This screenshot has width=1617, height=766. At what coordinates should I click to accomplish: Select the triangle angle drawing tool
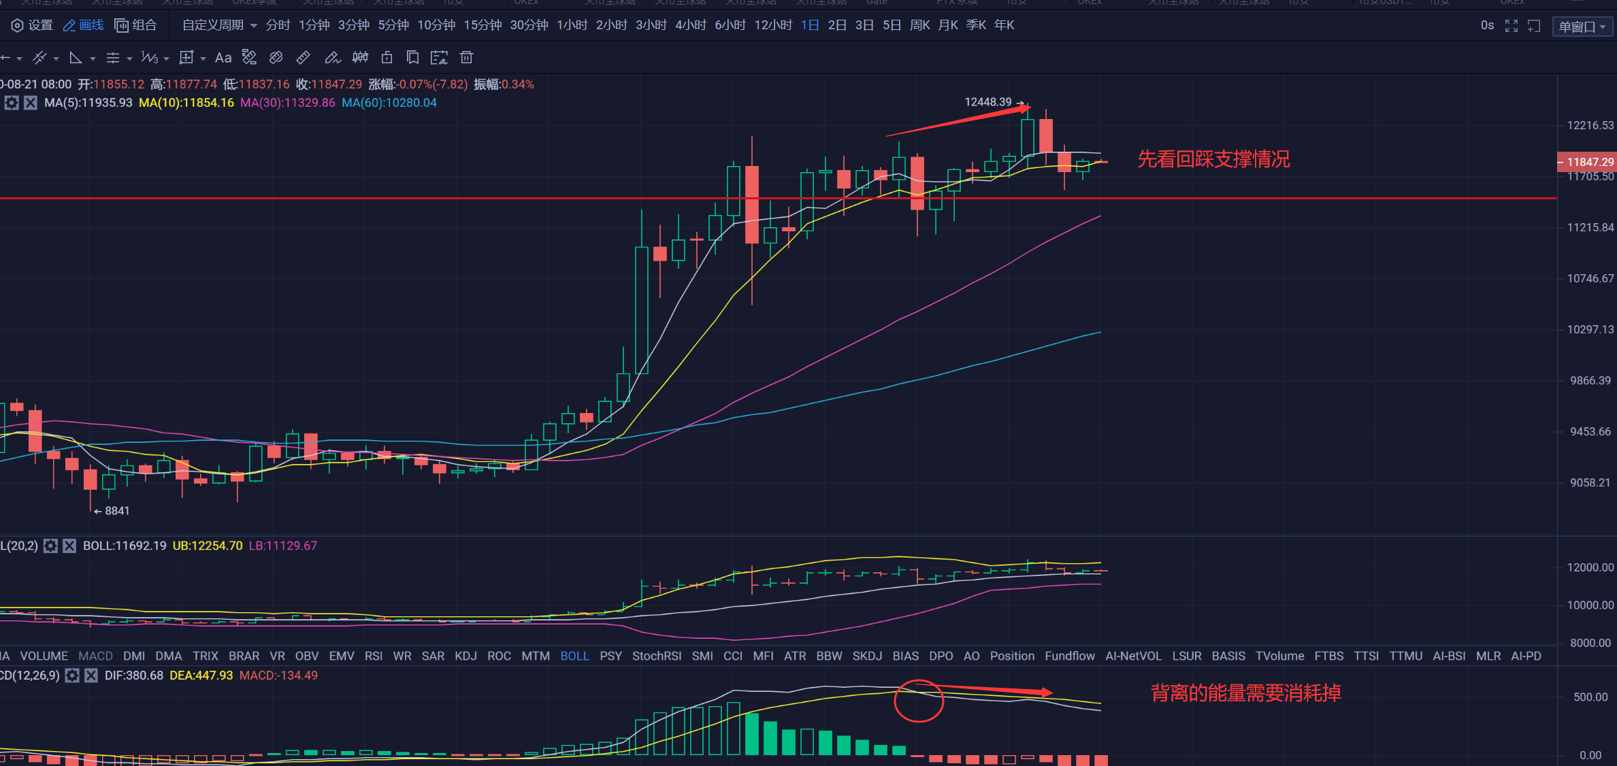76,58
